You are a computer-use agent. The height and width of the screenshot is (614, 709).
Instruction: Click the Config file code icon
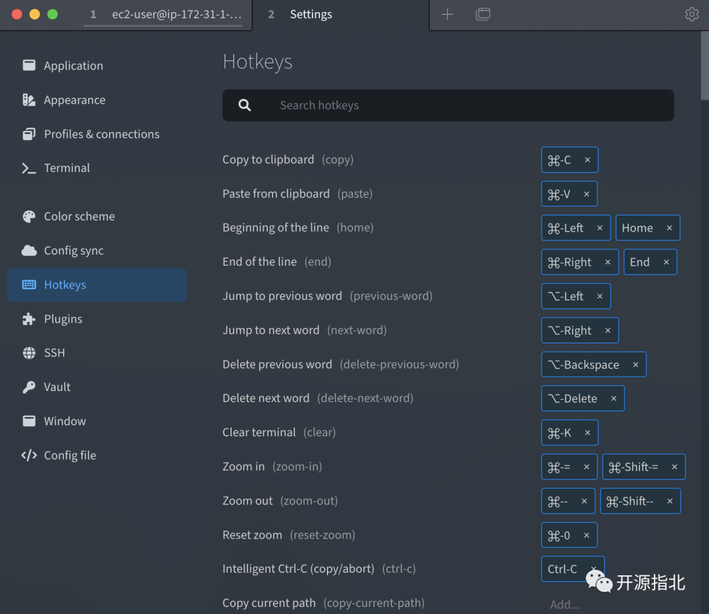[x=29, y=455]
